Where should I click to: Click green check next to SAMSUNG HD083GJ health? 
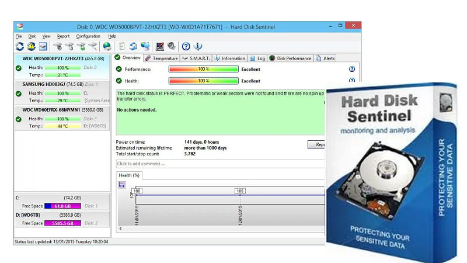point(19,94)
